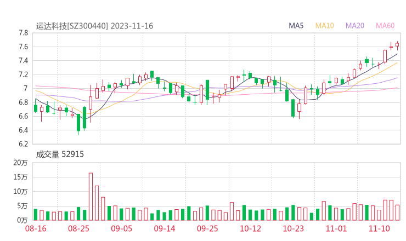This screenshot has height=241, width=406.
Task: Click the 09-25 date axis label
Action: pyautogui.click(x=207, y=228)
